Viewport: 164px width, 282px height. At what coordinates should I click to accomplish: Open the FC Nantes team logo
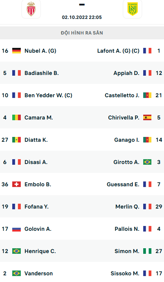(132, 9)
